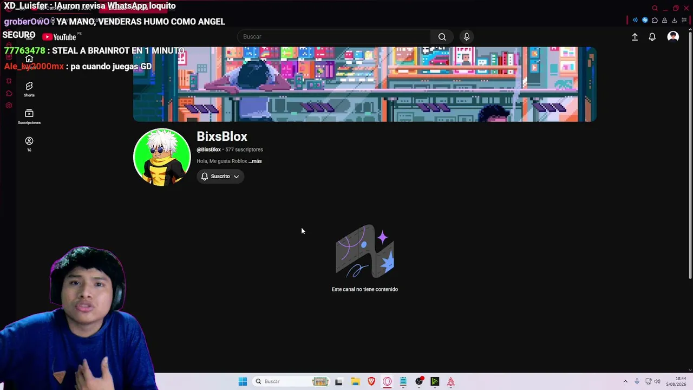Switch to Opera GX in the taskbar
Image resolution: width=693 pixels, height=390 pixels.
coord(387,381)
